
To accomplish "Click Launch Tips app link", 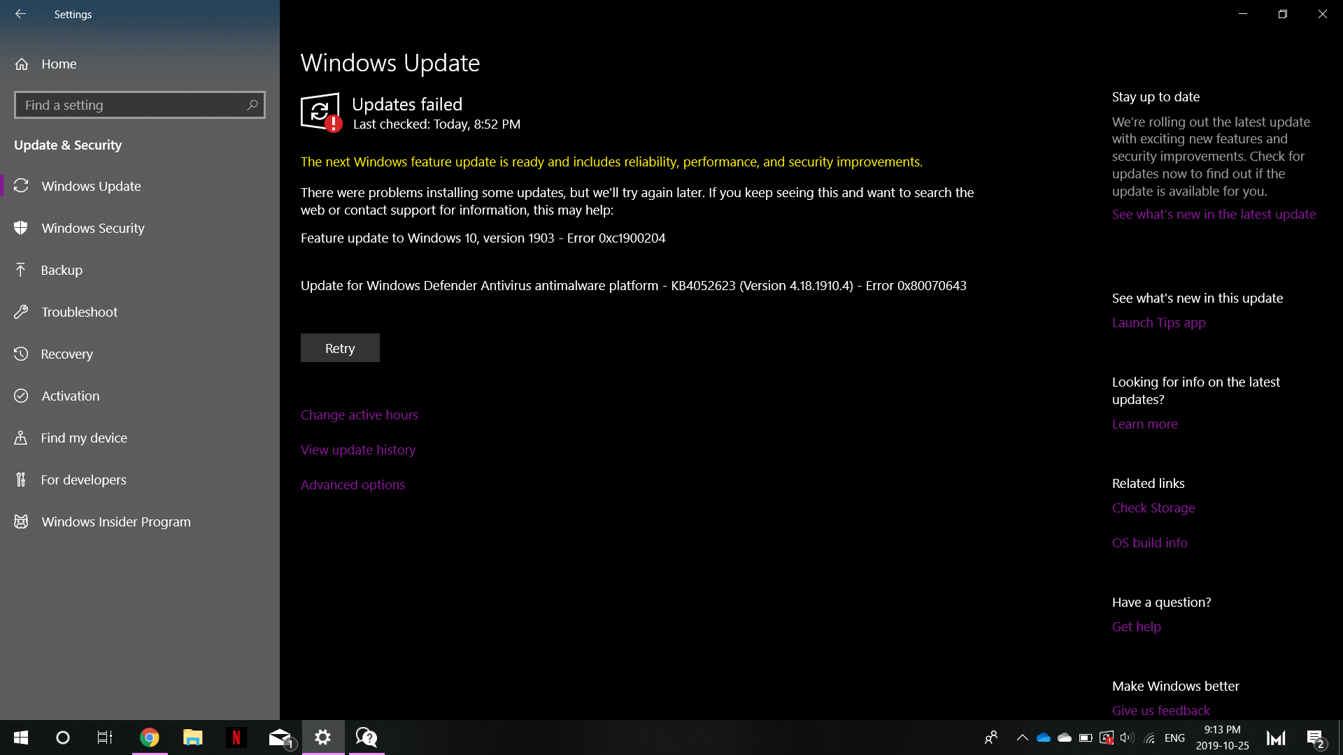I will click(x=1158, y=322).
